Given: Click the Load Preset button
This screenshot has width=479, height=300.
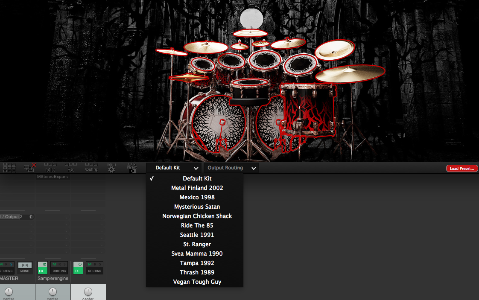Looking at the screenshot, I should click(461, 168).
